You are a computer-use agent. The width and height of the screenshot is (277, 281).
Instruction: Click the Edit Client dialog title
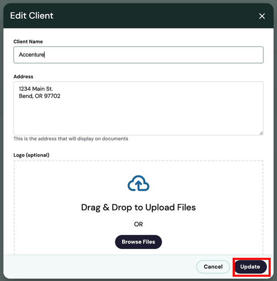pyautogui.click(x=32, y=16)
